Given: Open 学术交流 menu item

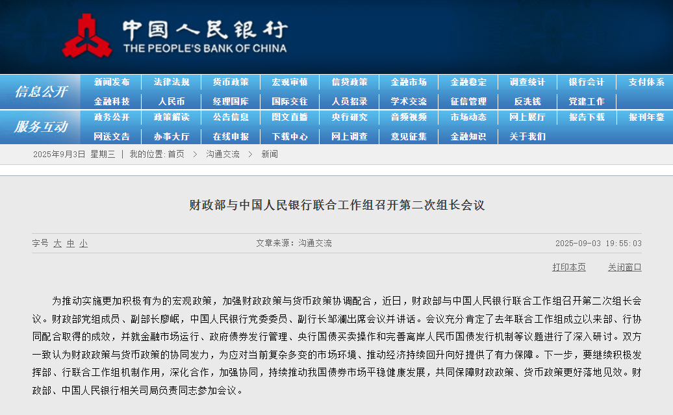Looking at the screenshot, I should tap(409, 101).
